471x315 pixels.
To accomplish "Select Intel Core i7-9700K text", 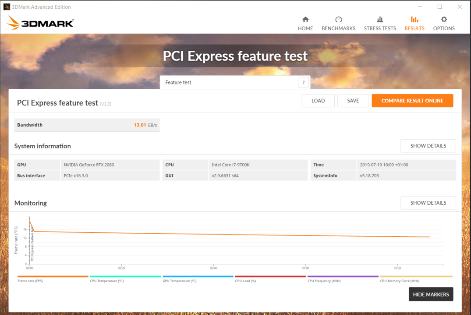I will [x=231, y=164].
